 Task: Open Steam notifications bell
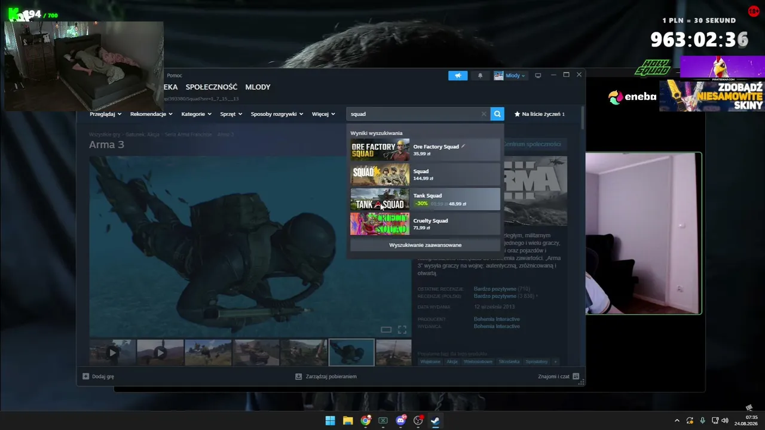pos(480,75)
